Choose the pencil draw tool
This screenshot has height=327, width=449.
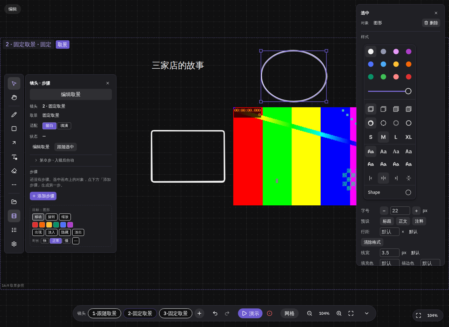pos(14,115)
